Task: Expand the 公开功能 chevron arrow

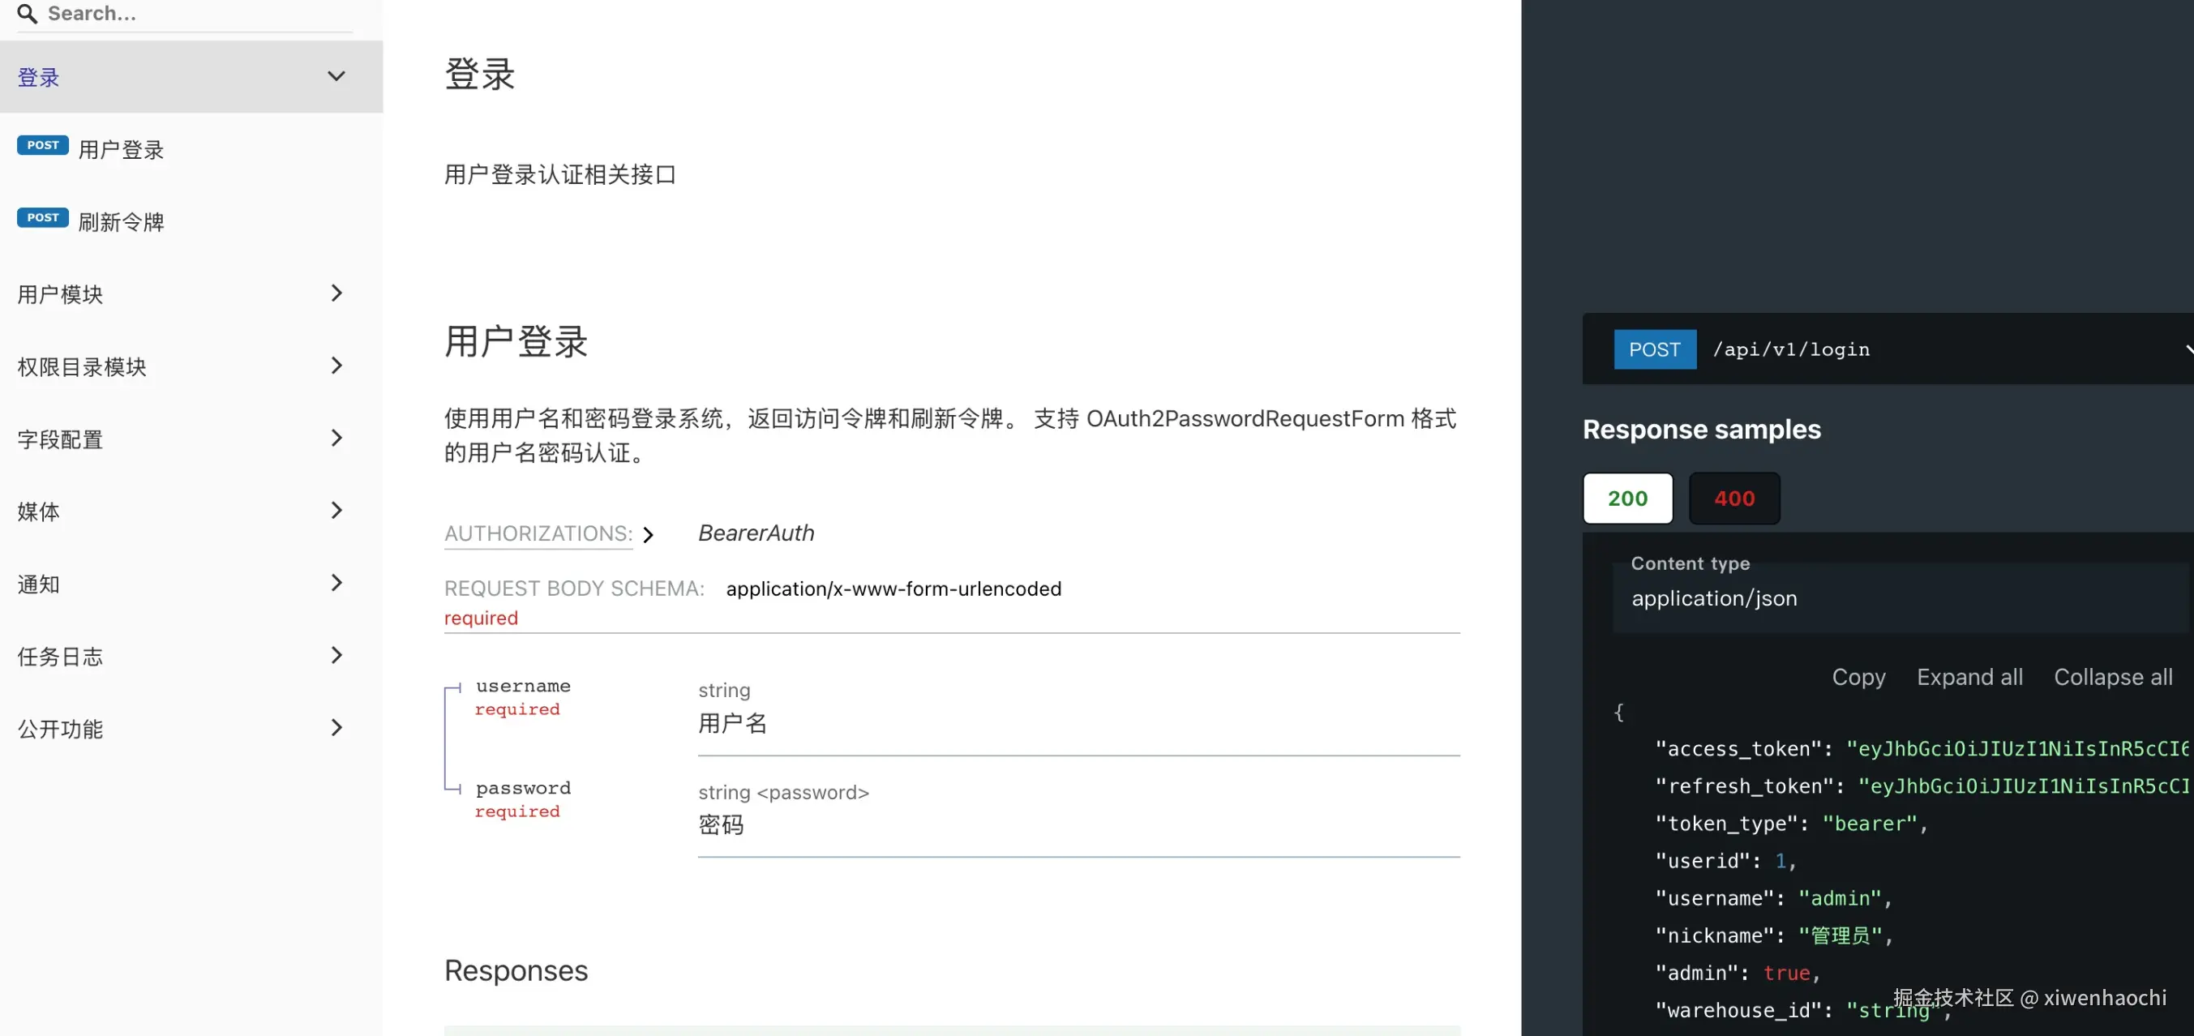Action: 336,728
